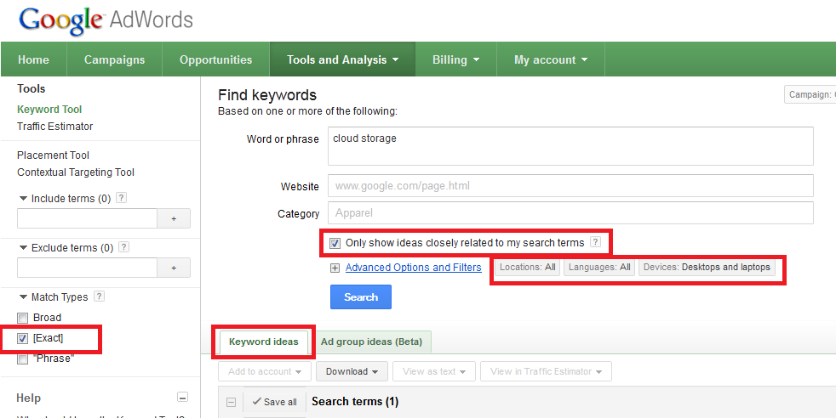836x418 pixels.
Task: Collapse the Exclude terms section
Action: [23, 248]
